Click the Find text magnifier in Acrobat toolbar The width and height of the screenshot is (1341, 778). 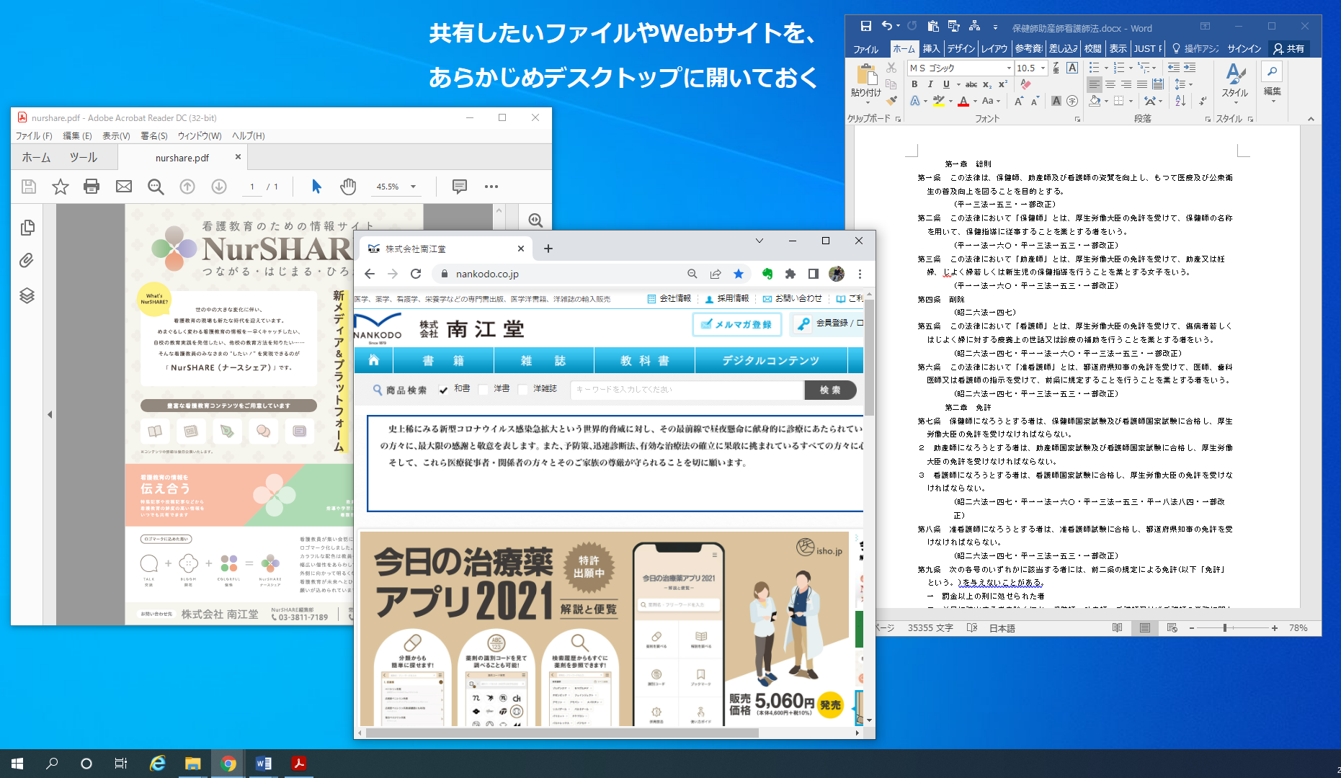(156, 187)
